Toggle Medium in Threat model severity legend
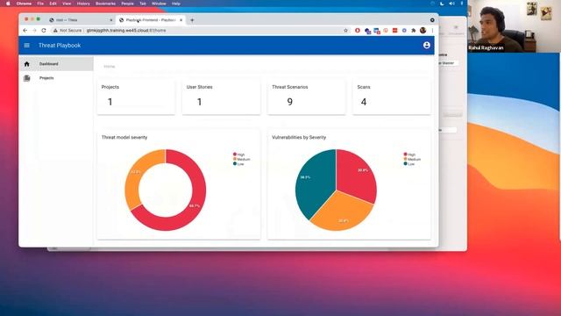Viewport: 561px width, 316px height. point(242,159)
